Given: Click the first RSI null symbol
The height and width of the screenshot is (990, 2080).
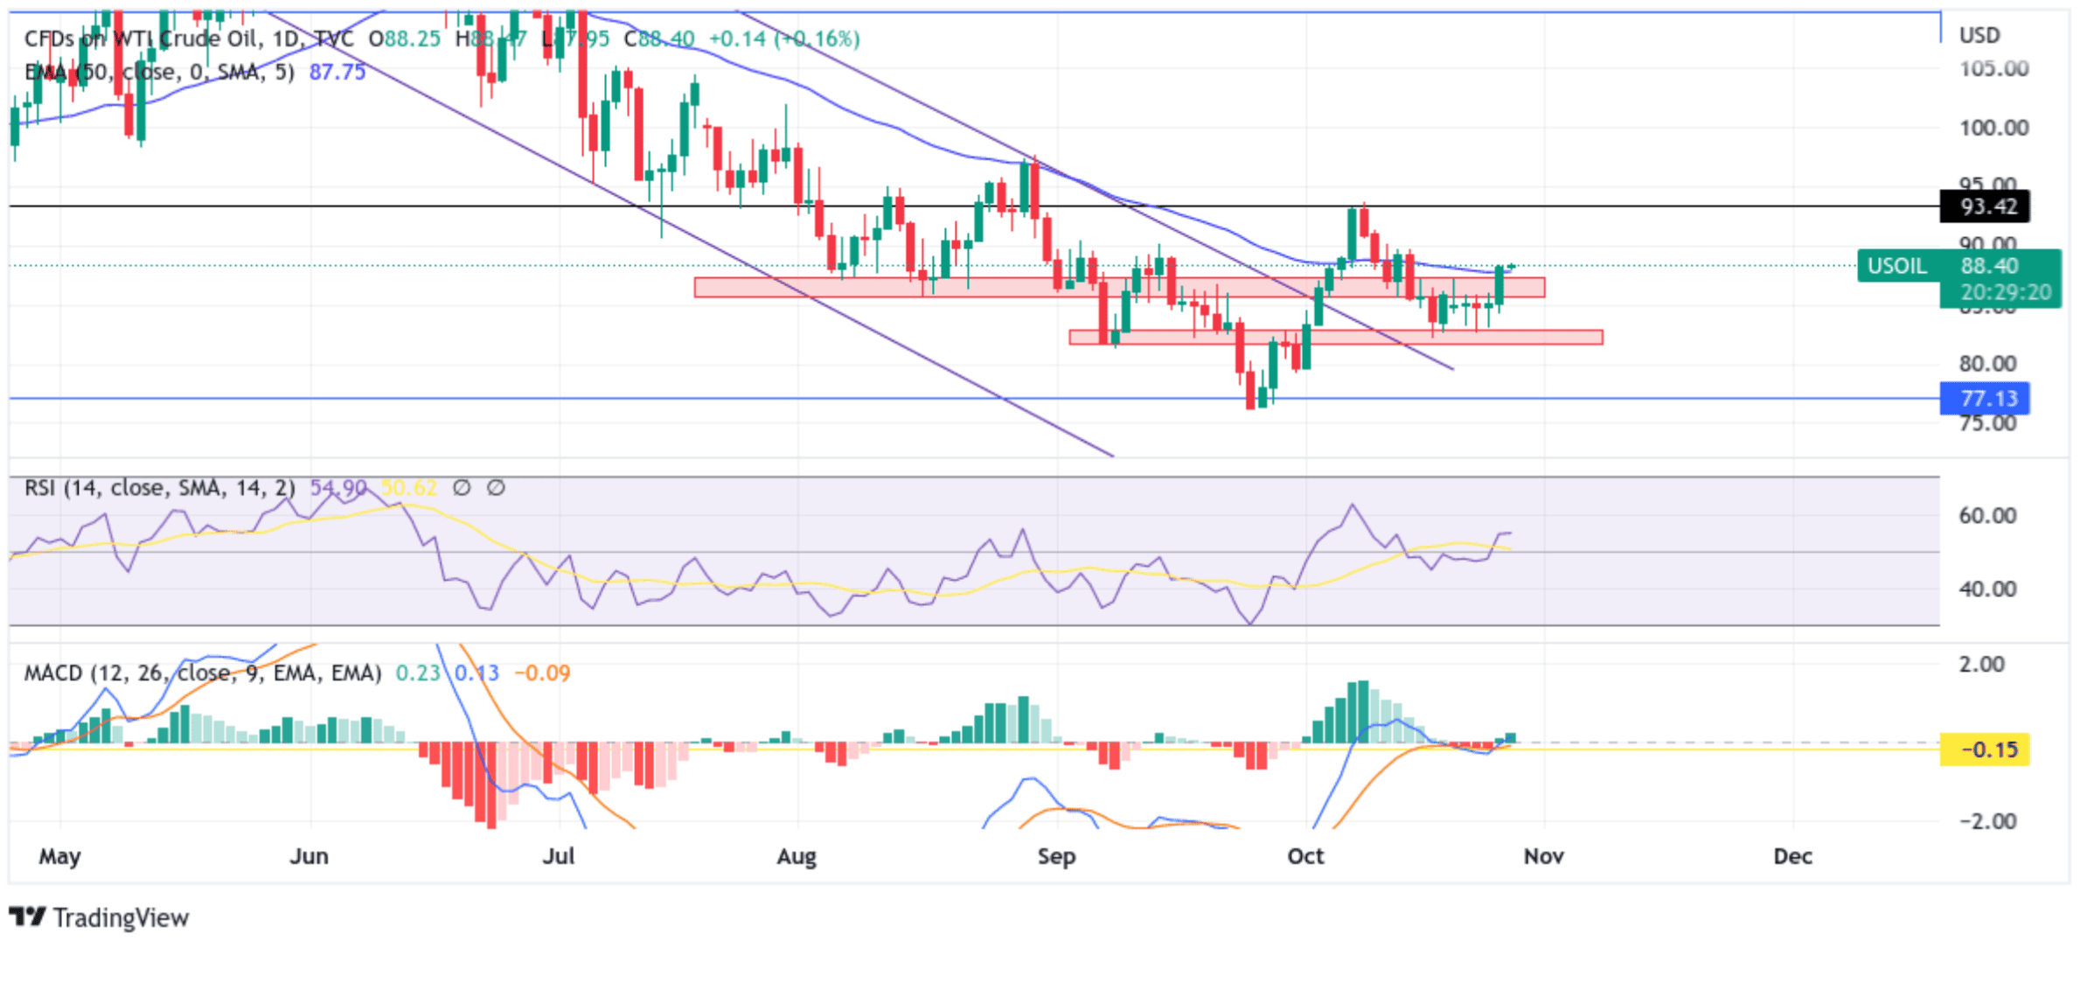Looking at the screenshot, I should (x=462, y=488).
